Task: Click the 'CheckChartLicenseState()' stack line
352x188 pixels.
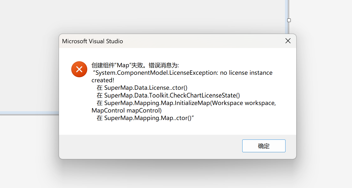Action: pos(168,95)
